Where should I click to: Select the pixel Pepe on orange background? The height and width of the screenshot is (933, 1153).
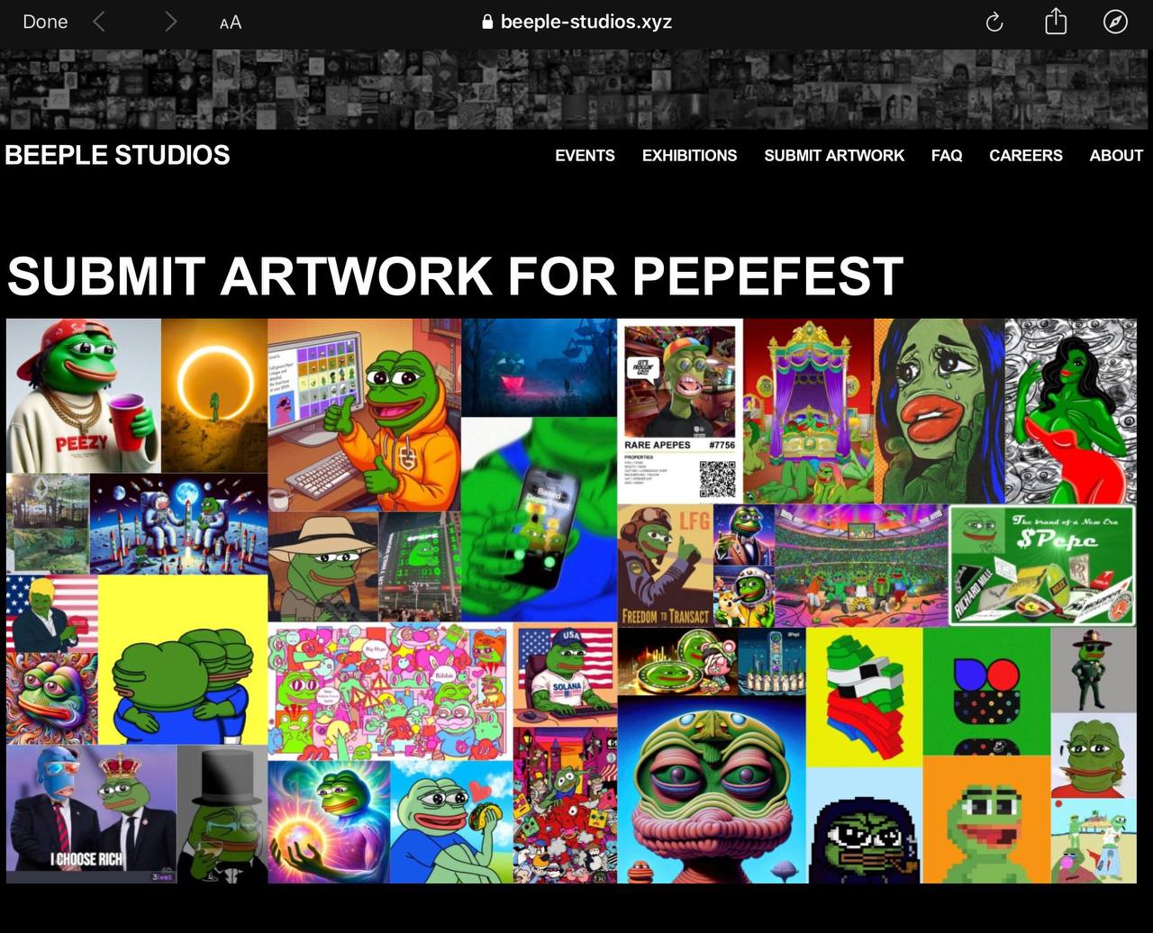tap(986, 820)
